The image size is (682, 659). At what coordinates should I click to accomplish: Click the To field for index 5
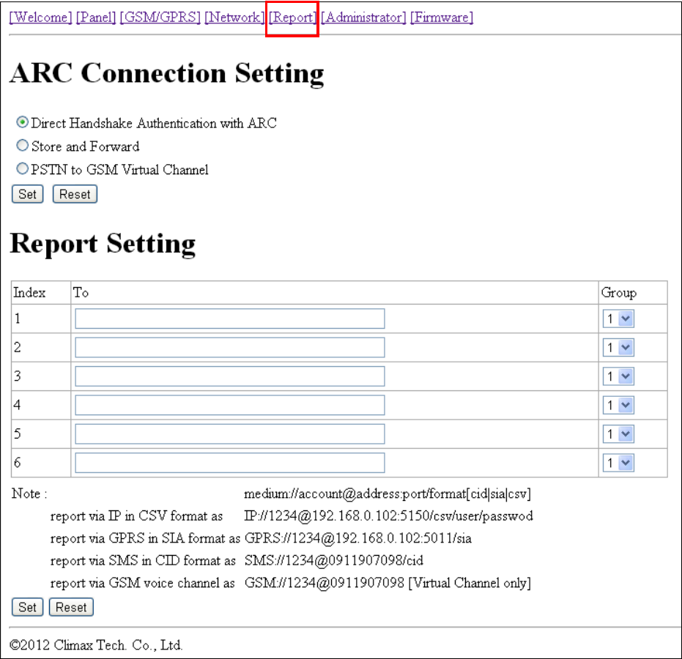[x=230, y=433]
